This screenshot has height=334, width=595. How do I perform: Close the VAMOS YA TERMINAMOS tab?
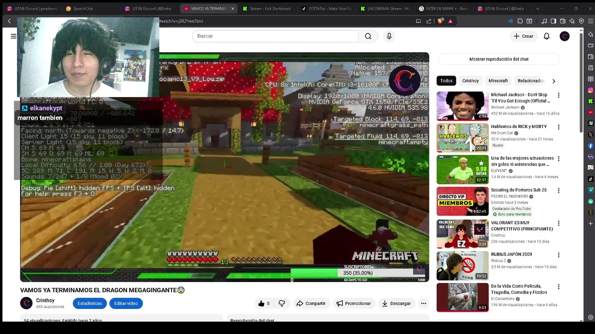click(232, 8)
